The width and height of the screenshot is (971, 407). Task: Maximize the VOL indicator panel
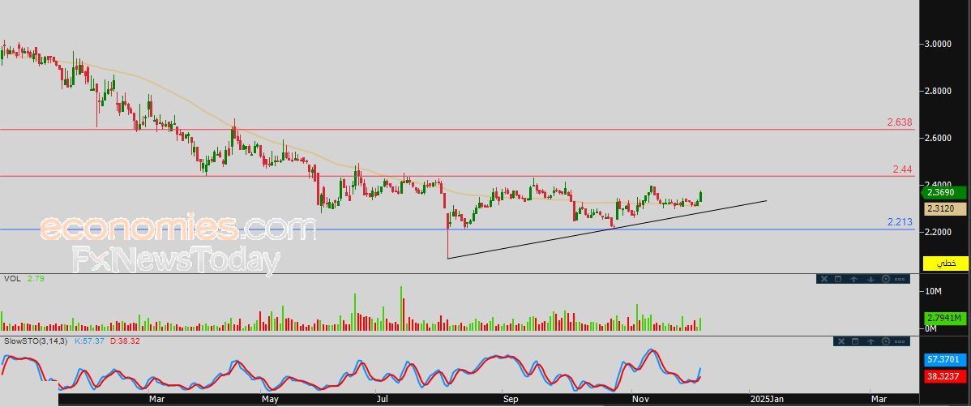pos(838,279)
